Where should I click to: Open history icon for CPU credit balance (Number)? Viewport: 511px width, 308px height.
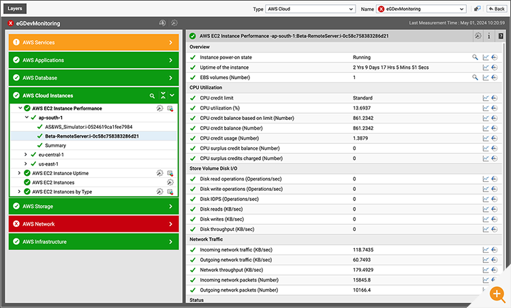[x=495, y=128]
